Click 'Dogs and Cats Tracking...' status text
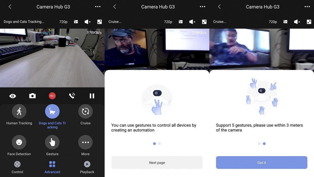Image resolution: width=314 pixels, height=177 pixels. [24, 22]
